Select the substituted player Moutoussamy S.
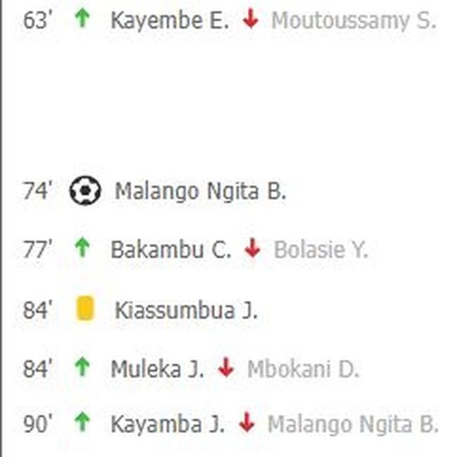 click(354, 20)
